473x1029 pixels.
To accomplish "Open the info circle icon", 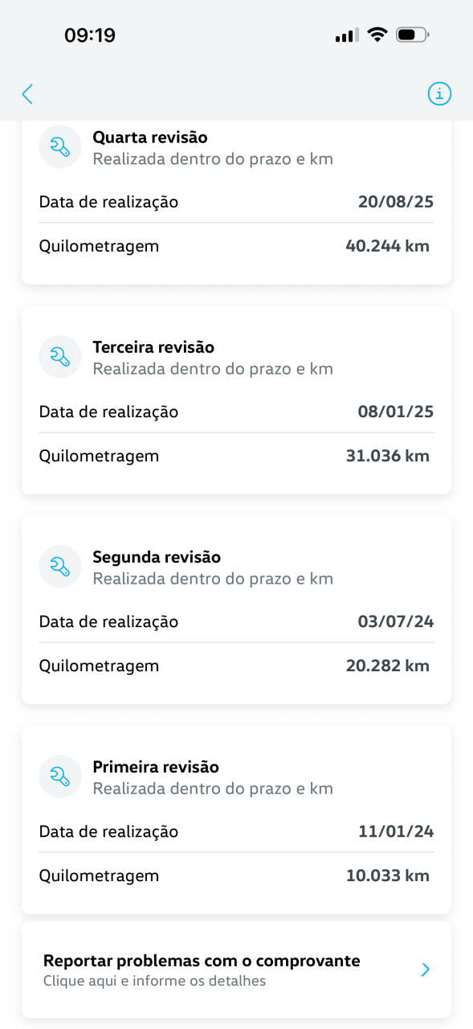I will pos(439,94).
